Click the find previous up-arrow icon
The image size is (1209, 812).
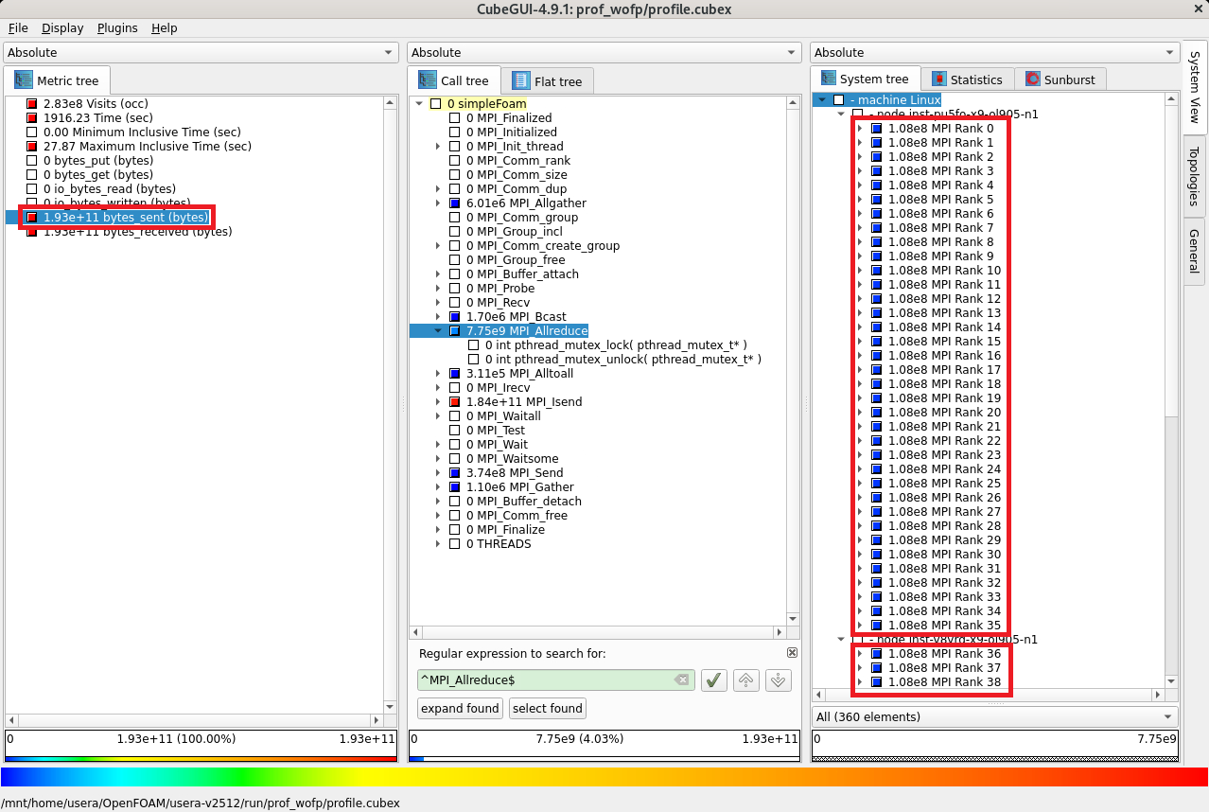point(746,680)
